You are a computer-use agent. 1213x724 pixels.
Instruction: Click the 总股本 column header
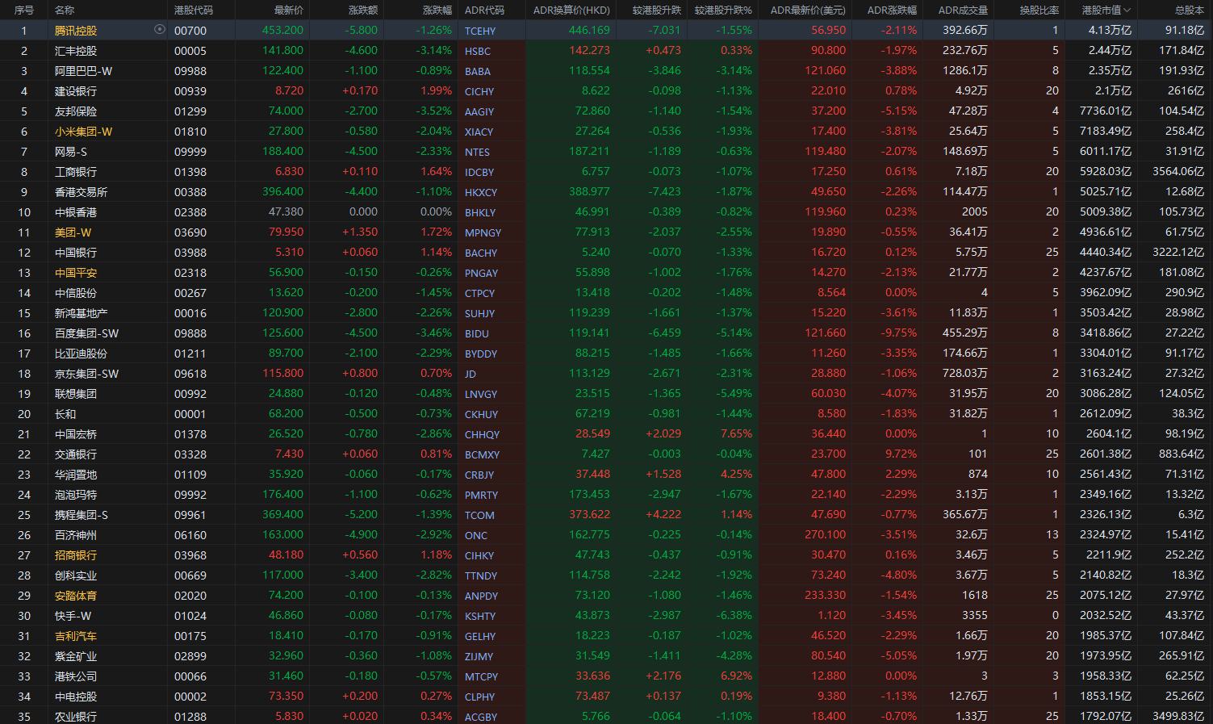point(1190,10)
